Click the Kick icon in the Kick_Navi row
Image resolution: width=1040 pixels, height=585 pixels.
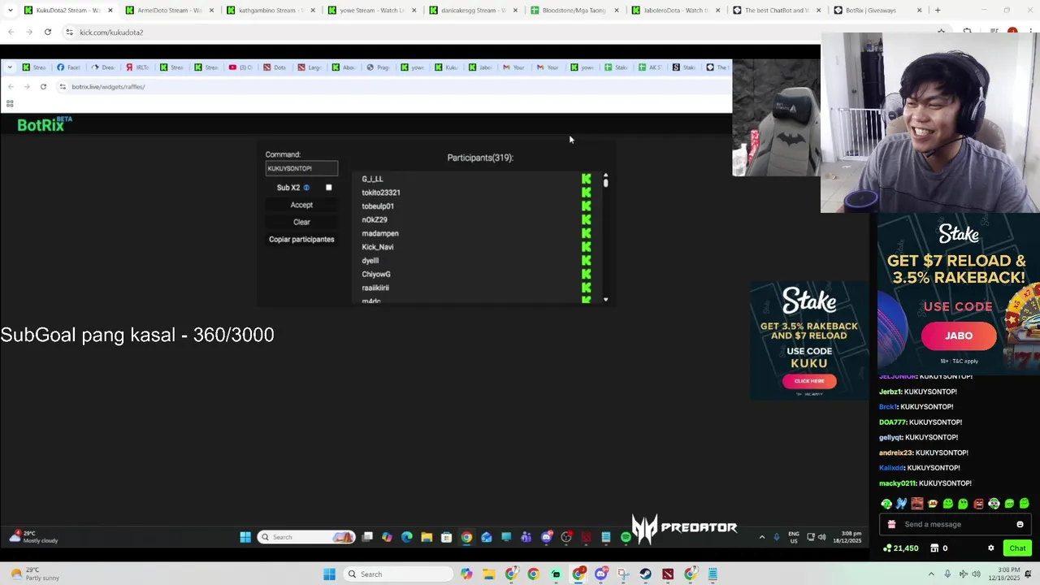587,247
